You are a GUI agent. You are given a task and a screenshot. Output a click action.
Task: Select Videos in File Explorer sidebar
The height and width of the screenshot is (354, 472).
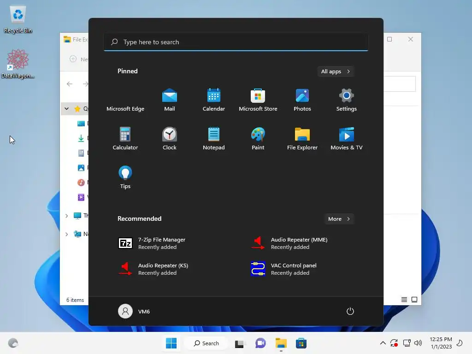[81, 197]
